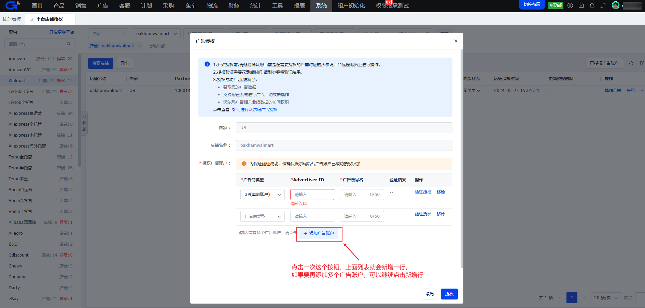Go to page 1 in the pagination
645x308 pixels.
[572, 298]
